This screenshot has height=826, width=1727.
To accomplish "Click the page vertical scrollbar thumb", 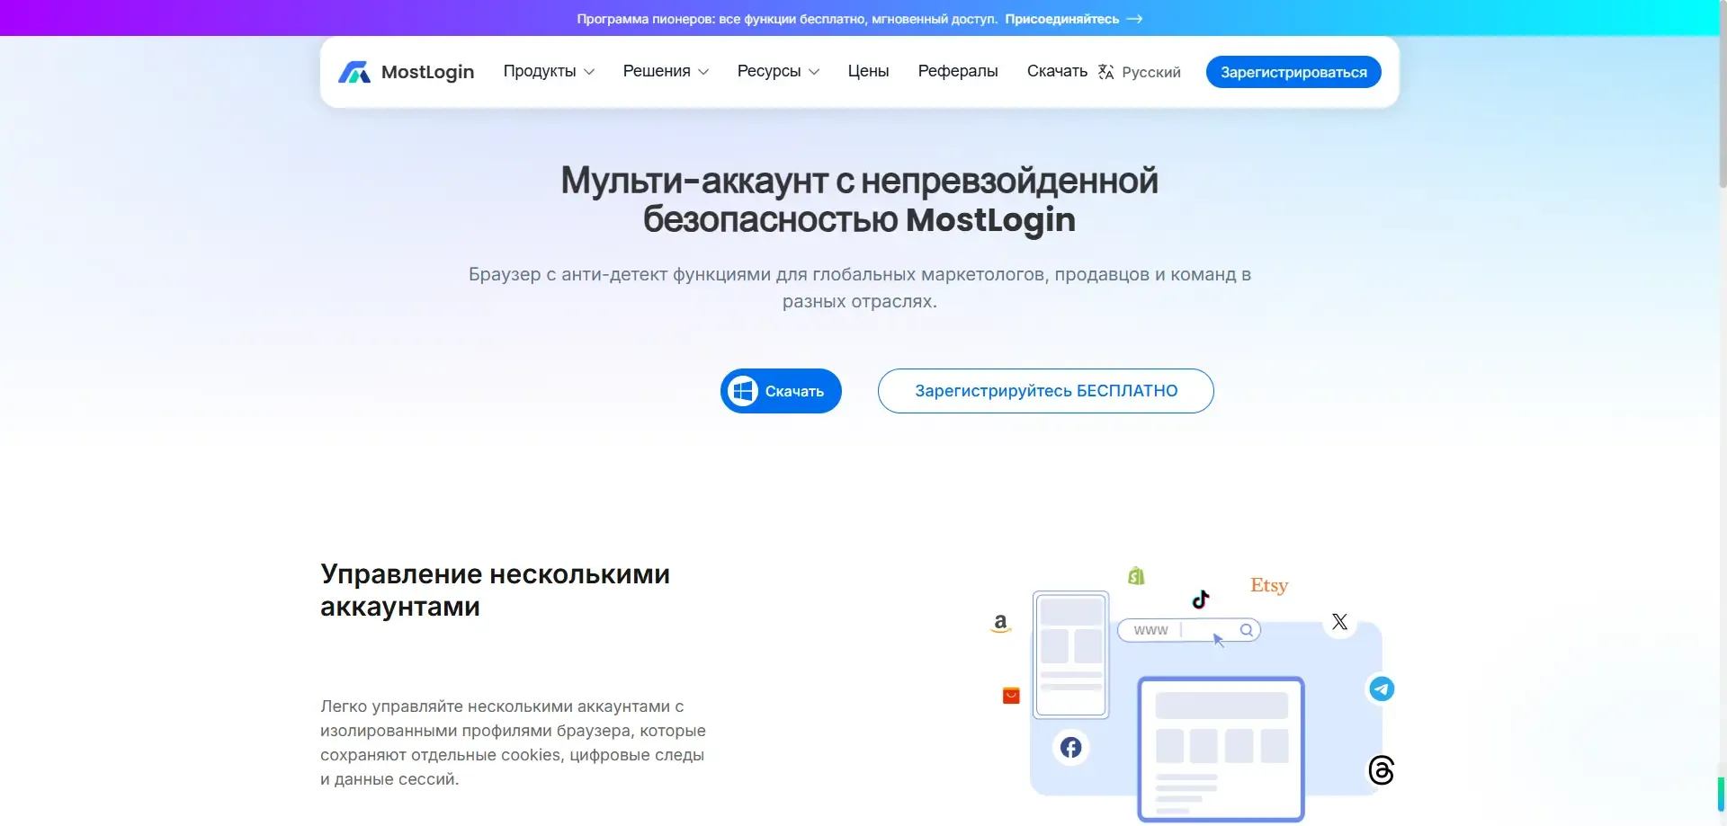I will pyautogui.click(x=1723, y=94).
